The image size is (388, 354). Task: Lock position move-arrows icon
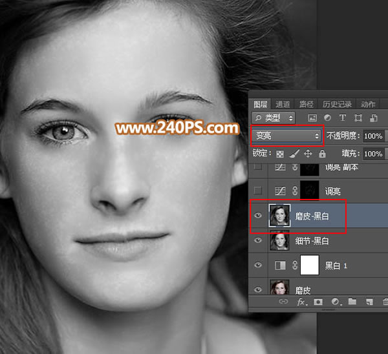pos(308,154)
